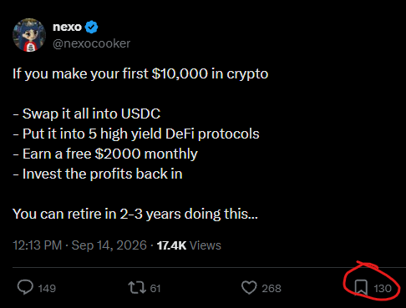The width and height of the screenshot is (406, 308).
Task: Click the @nexocooker handle
Action: 91,43
